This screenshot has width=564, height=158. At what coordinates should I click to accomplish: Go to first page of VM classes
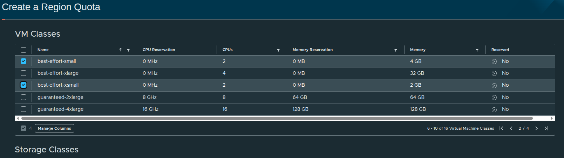[x=502, y=128]
